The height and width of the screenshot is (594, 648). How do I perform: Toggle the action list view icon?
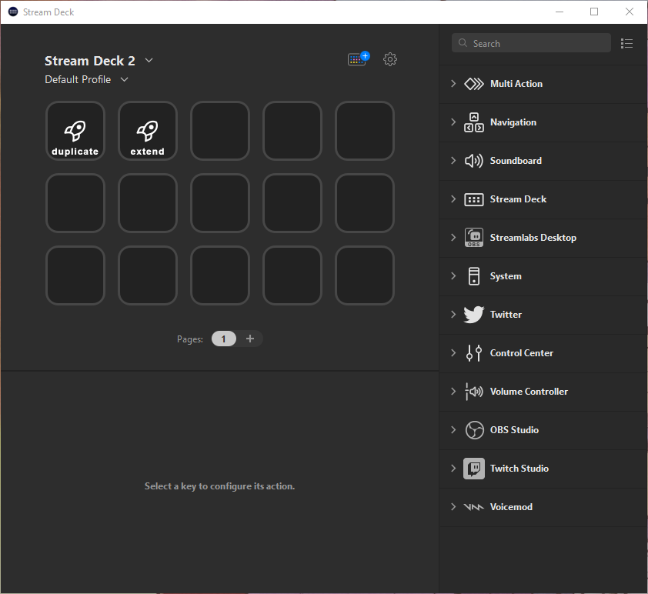[627, 44]
